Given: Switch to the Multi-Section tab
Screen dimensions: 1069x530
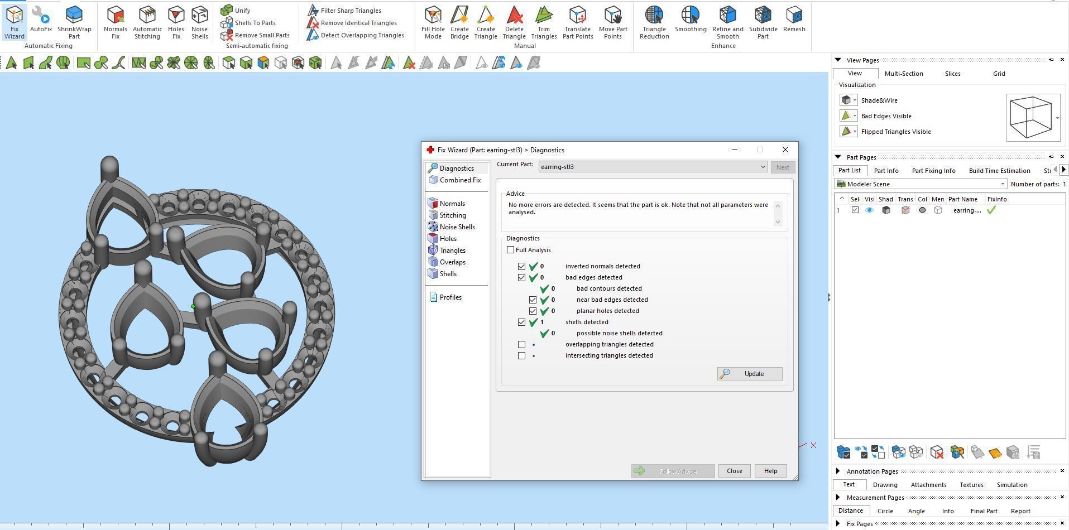Looking at the screenshot, I should click(x=903, y=74).
